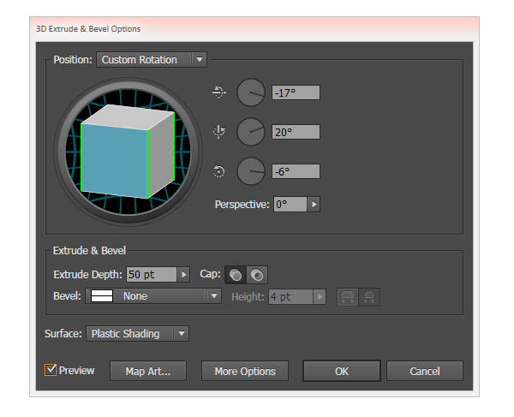Screen dimensions: 514x417
Task: Confirm with the OK button
Action: (341, 371)
